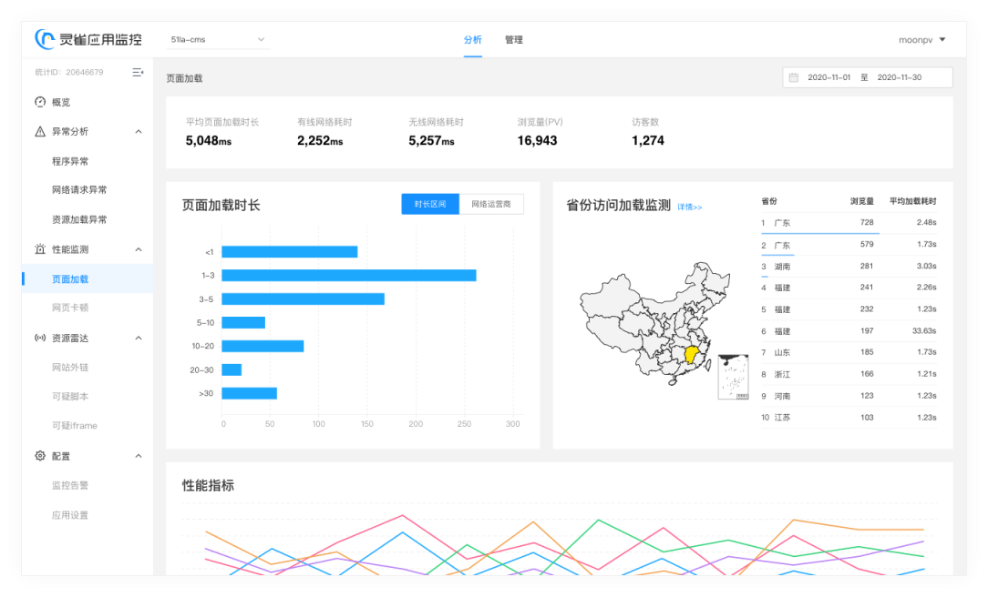Image resolution: width=988 pixels, height=597 pixels.
Task: Click the calendar icon in date picker
Action: (x=794, y=77)
